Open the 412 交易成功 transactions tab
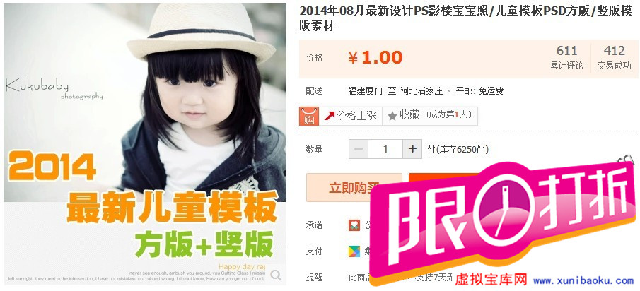This screenshot has width=640, height=291. (614, 58)
